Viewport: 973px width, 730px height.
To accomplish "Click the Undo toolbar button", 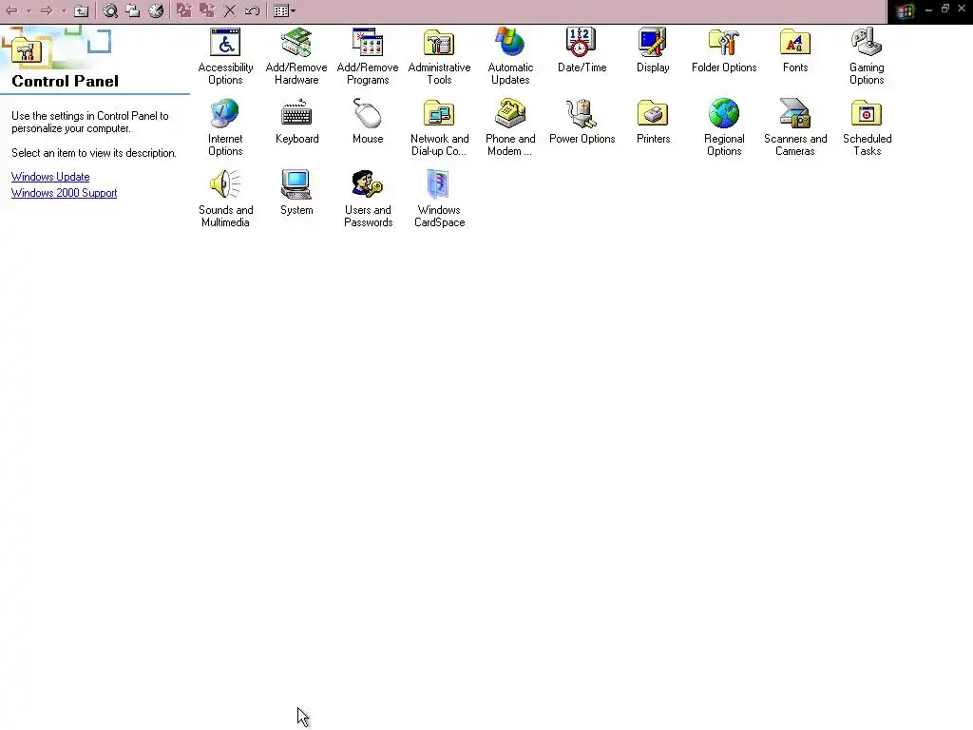I will (252, 10).
